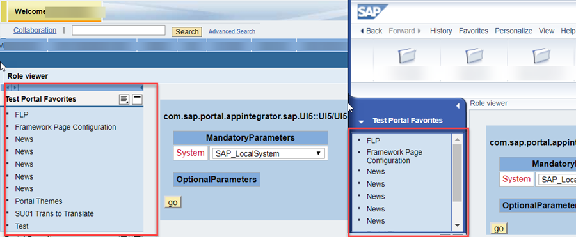Minimize the Test Portal Favorites tray via dash icon
Image resolution: width=576 pixels, height=237 pixels.
(x=138, y=99)
